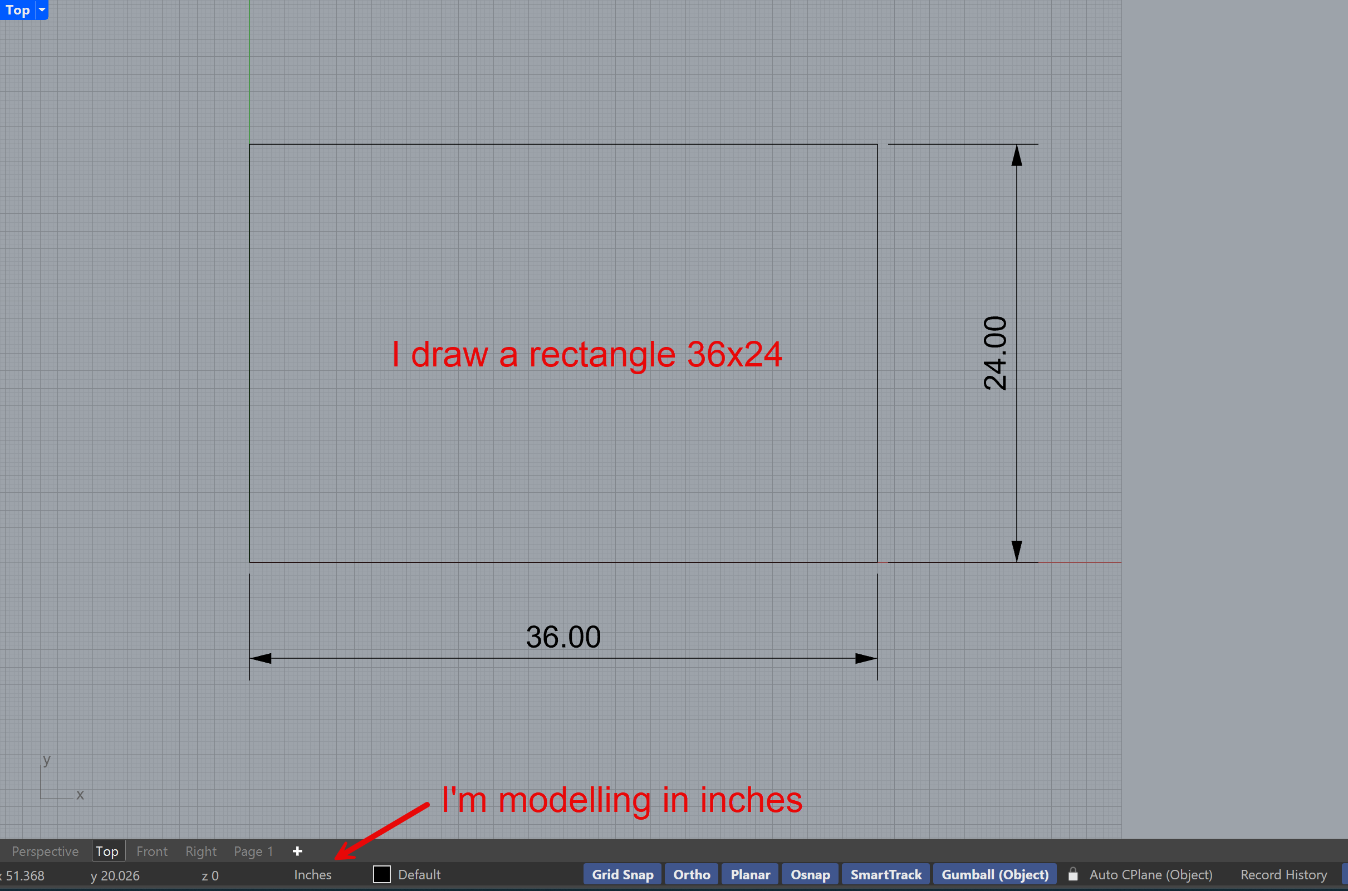
Task: Toggle the Planar mode button
Action: [750, 874]
